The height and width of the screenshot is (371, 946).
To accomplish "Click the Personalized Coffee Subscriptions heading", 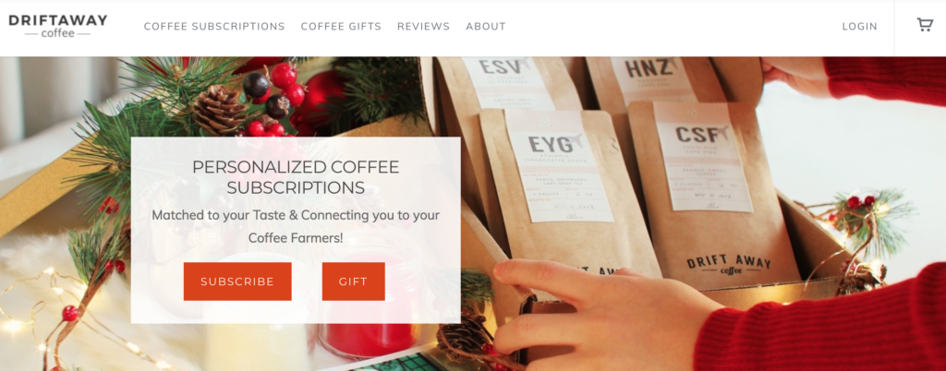I will click(x=296, y=177).
